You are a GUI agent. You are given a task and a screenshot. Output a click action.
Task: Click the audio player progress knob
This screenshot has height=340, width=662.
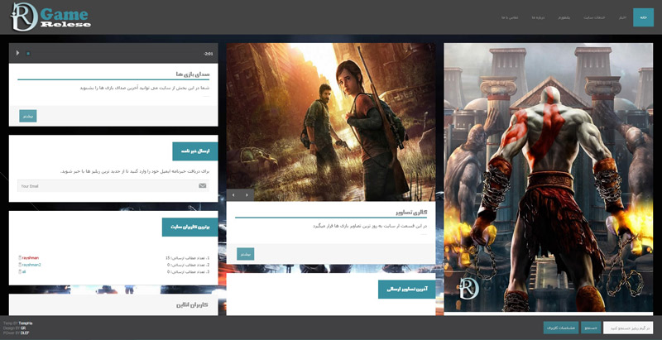[28, 54]
